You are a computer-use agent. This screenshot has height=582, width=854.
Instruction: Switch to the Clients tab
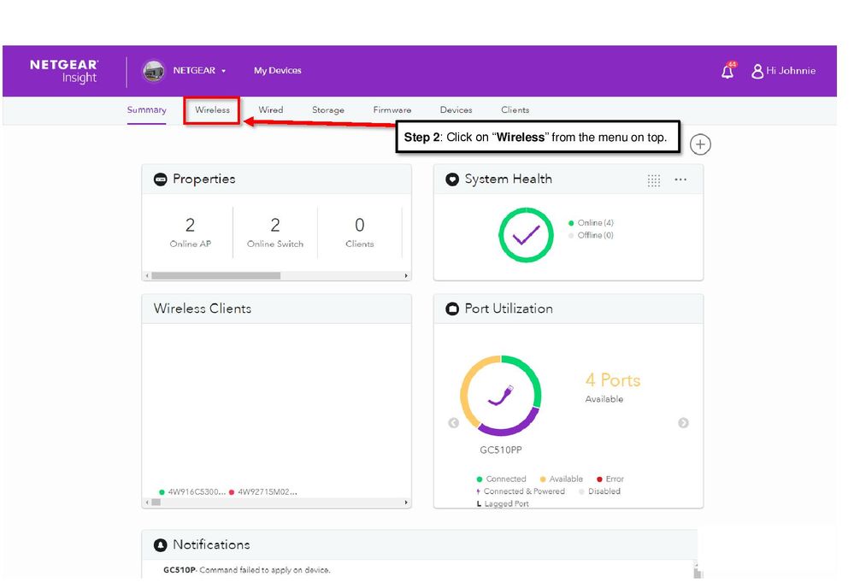(x=515, y=110)
